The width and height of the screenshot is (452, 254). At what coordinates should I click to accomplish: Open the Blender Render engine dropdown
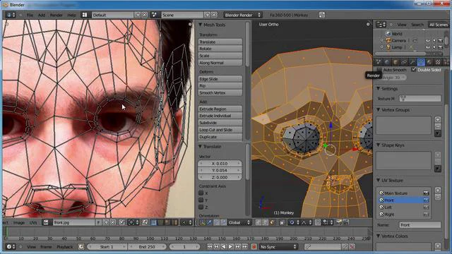click(243, 15)
